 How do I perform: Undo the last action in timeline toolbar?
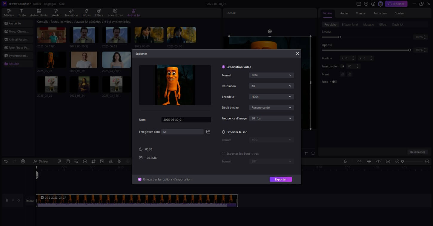[x=6, y=161]
